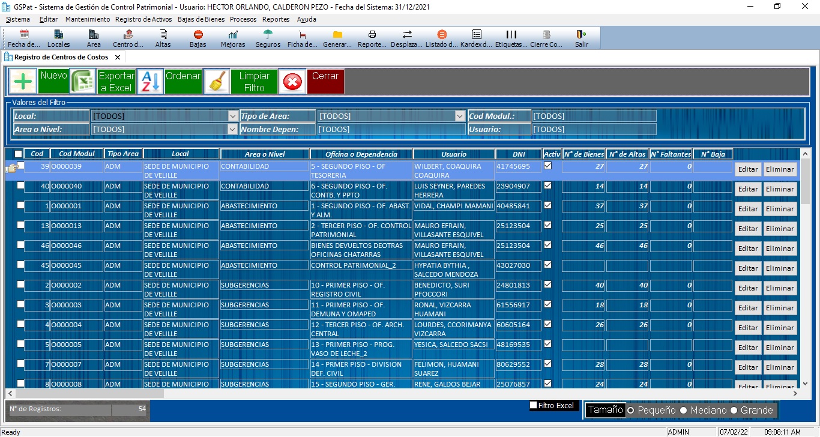The height and width of the screenshot is (437, 820).
Task: Open the Ficha de... toolbar icon
Action: point(303,38)
